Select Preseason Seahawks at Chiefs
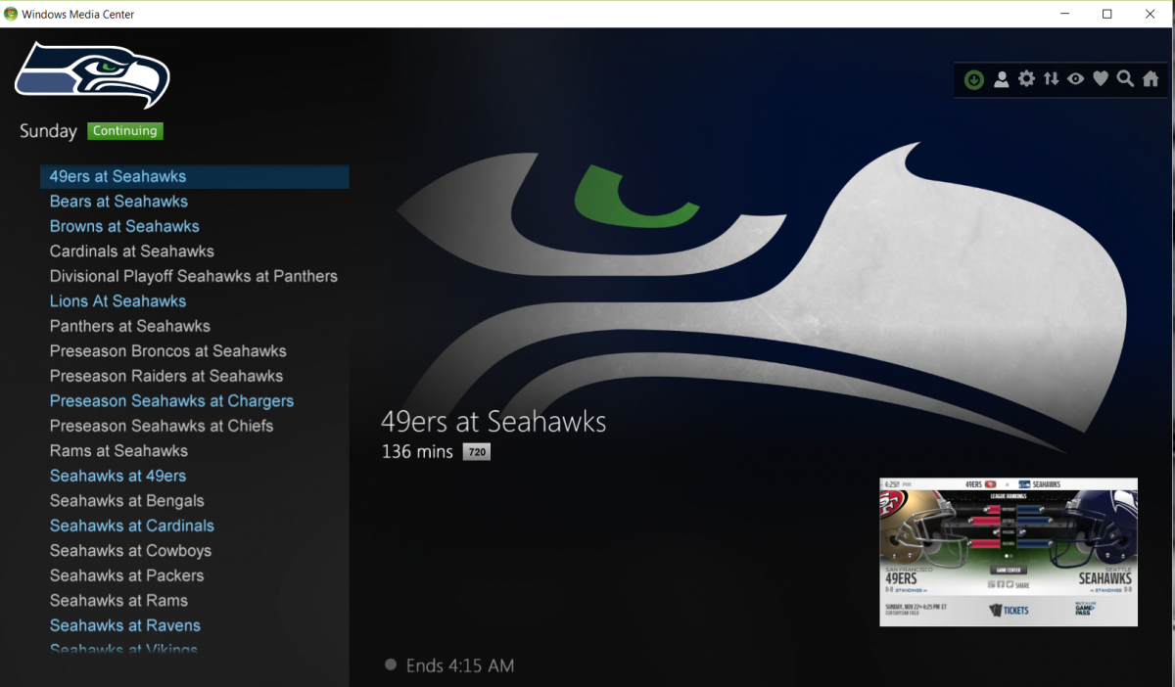The image size is (1175, 687). click(162, 426)
